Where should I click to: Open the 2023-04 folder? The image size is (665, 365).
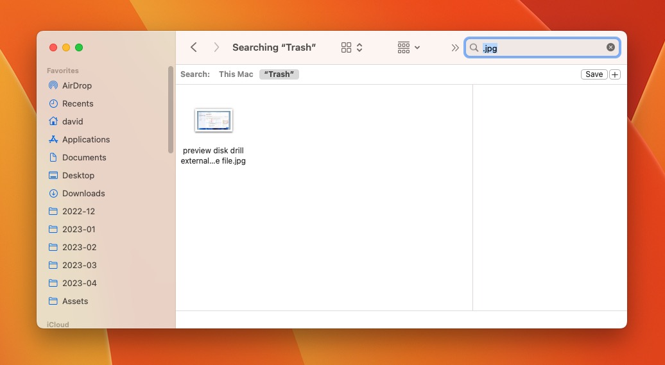[x=80, y=283]
